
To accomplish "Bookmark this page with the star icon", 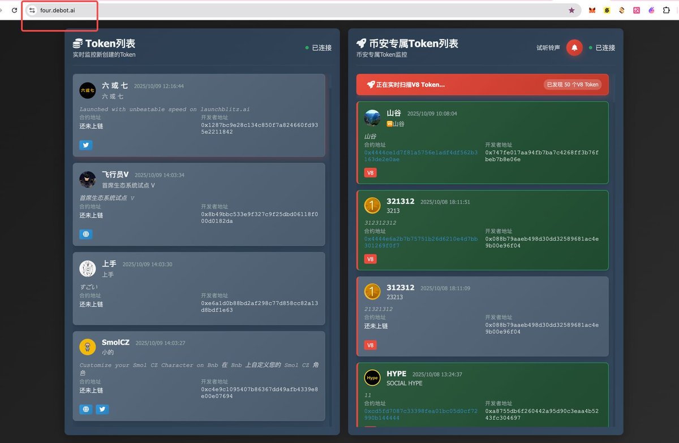I will click(571, 10).
